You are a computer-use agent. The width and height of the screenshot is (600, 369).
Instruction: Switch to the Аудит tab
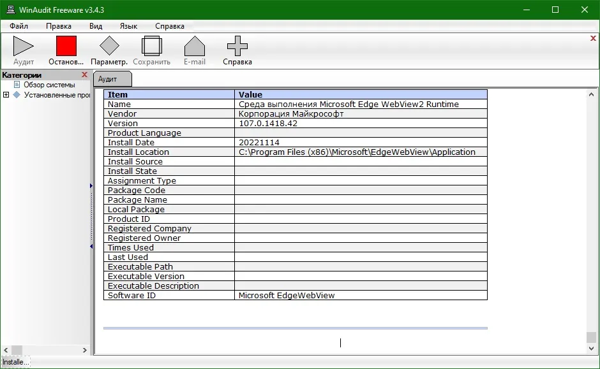112,78
